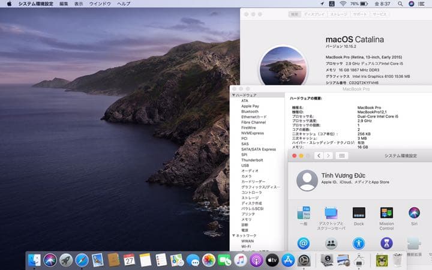
Task: Open Apple TV app in Dock
Action: tap(272, 260)
